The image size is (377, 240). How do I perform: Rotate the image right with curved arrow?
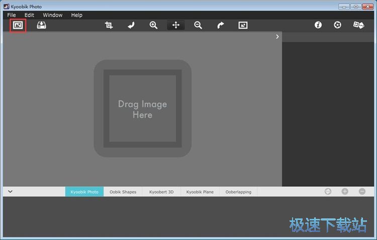pyautogui.click(x=221, y=25)
